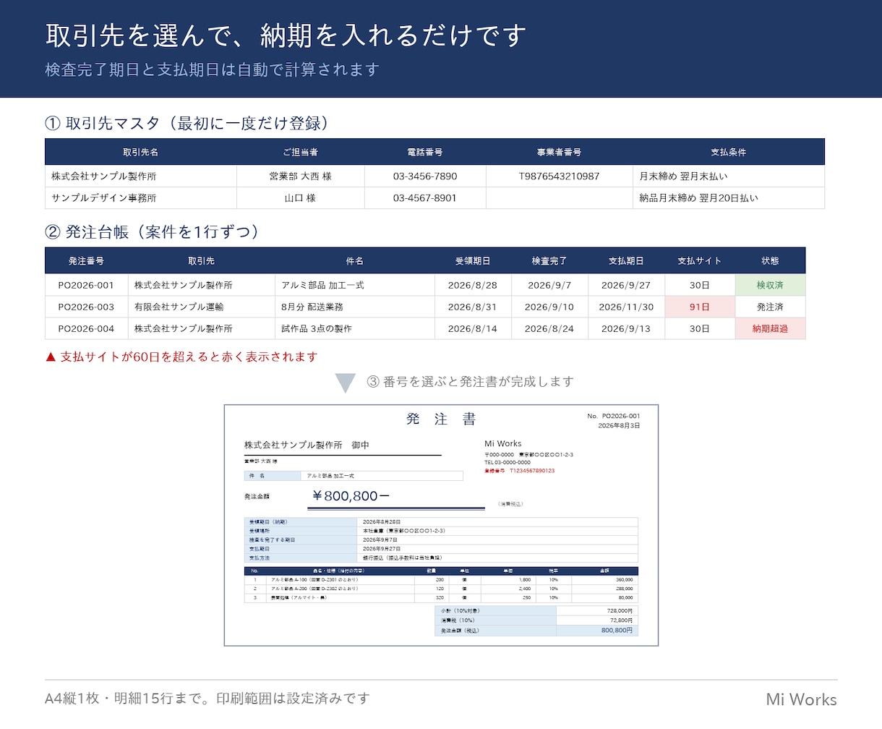Image resolution: width=882 pixels, height=729 pixels.
Task: Click the 発注済 status cell
Action: pos(770,307)
